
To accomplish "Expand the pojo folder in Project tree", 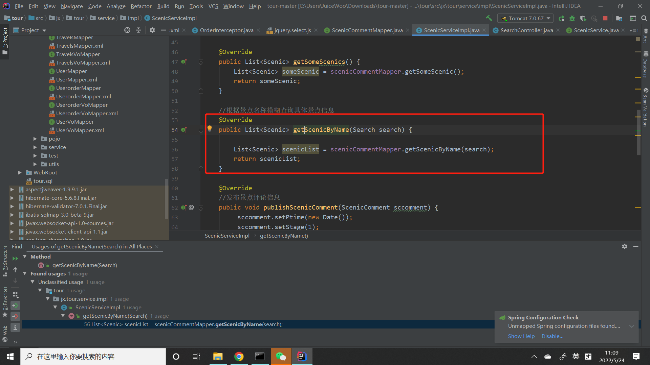I will click(35, 139).
